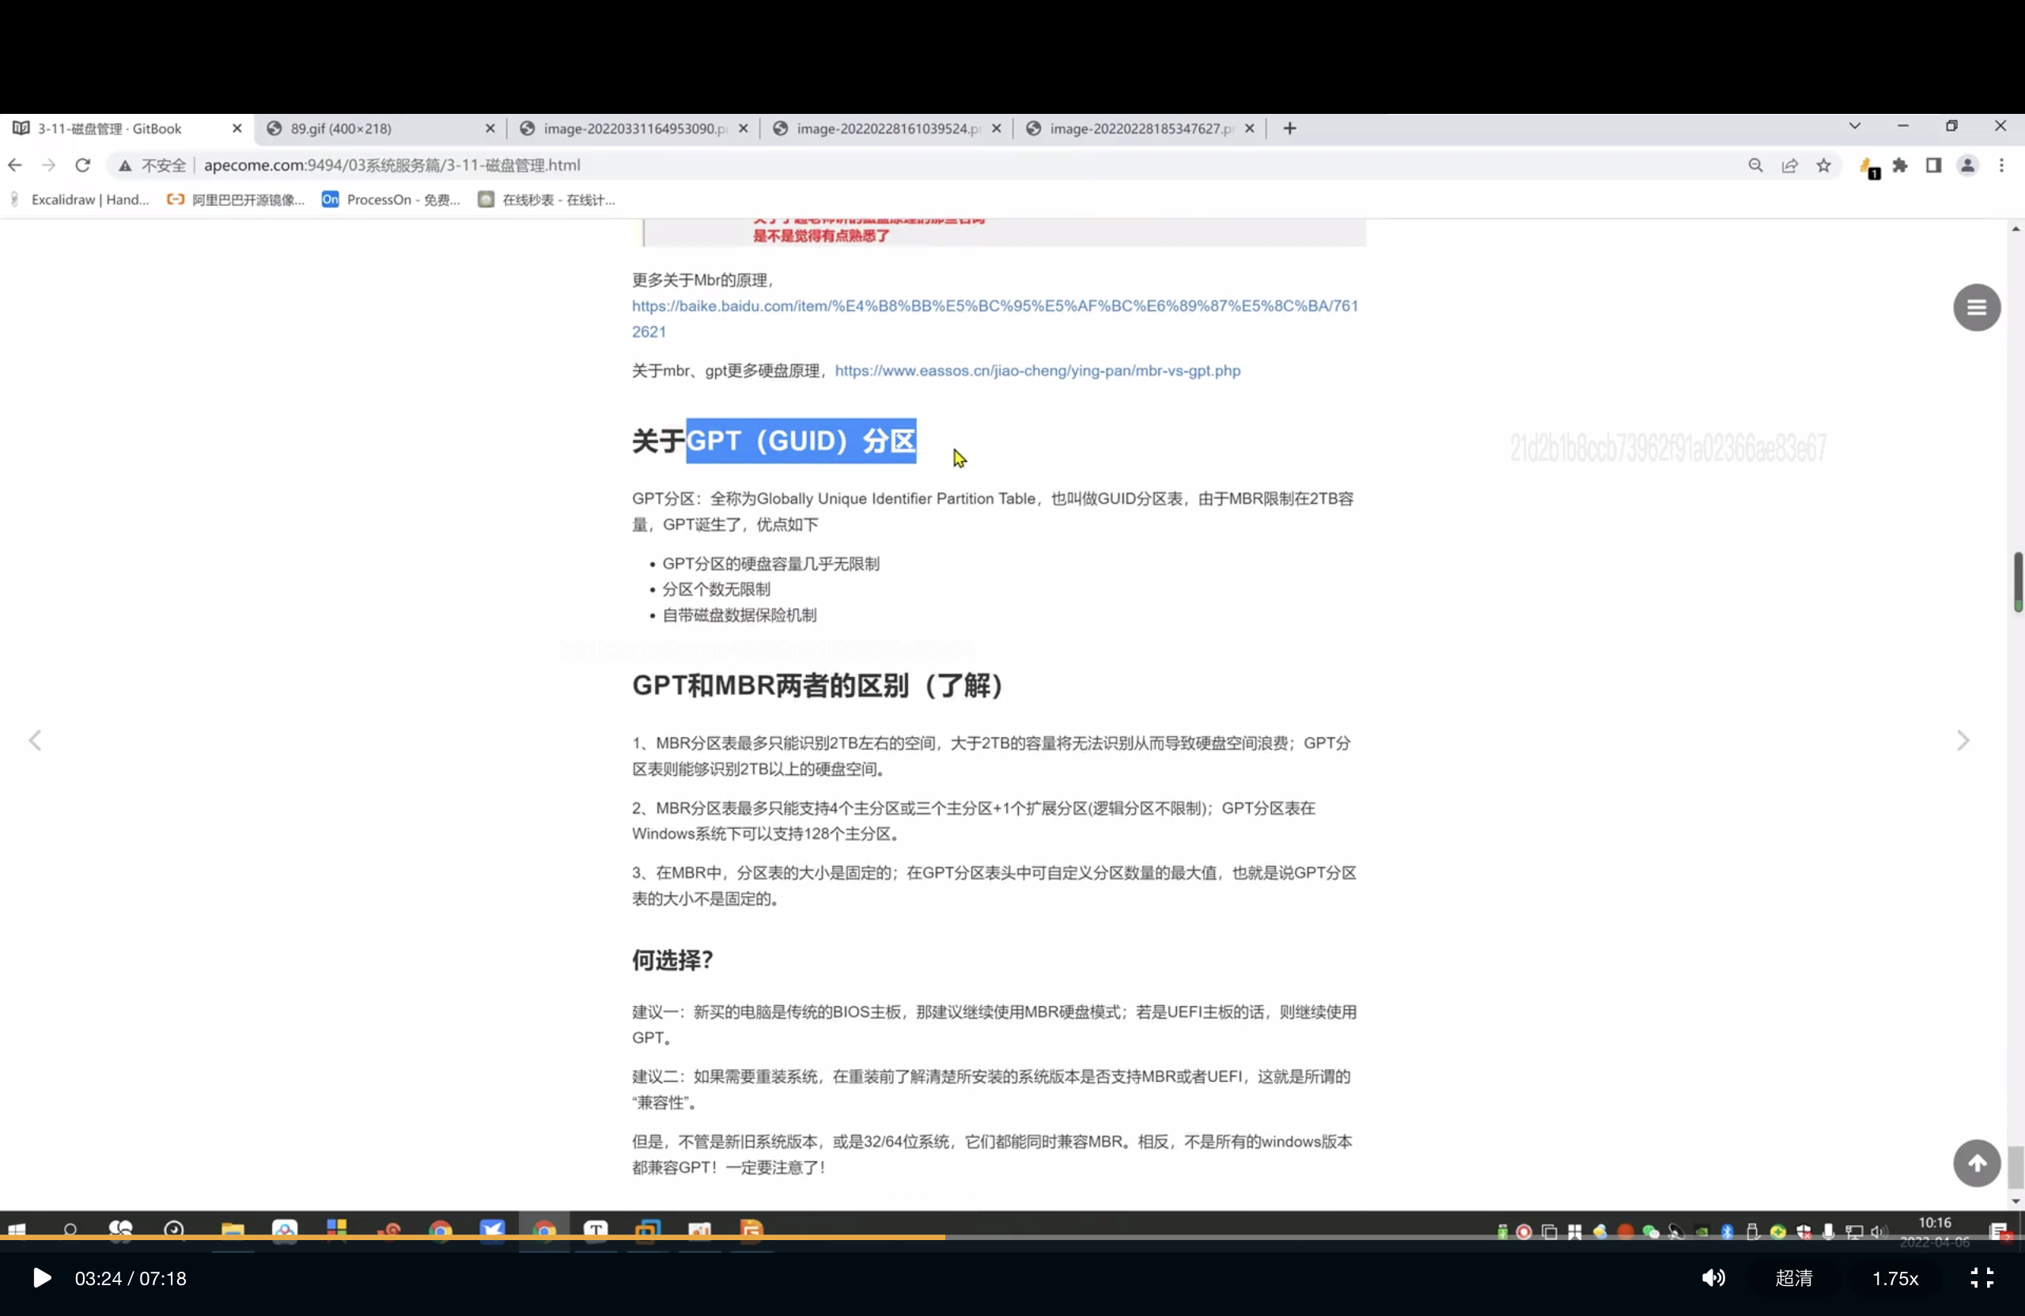Click the heading GPT和MBR两者的区别（了解）
Viewport: 2025px width, 1316px height.
[x=818, y=686]
